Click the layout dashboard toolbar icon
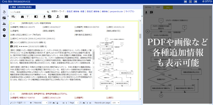213x105 pixels. tap(66, 17)
